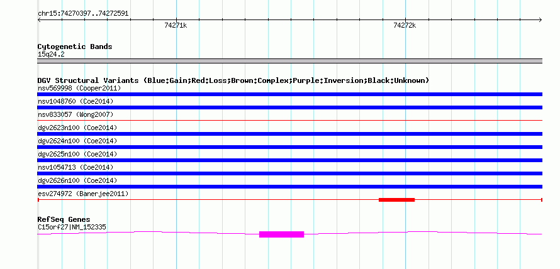Click the C15orf27|NM_152335 gene label
Image resolution: width=560 pixels, height=269 pixels.
point(72,227)
